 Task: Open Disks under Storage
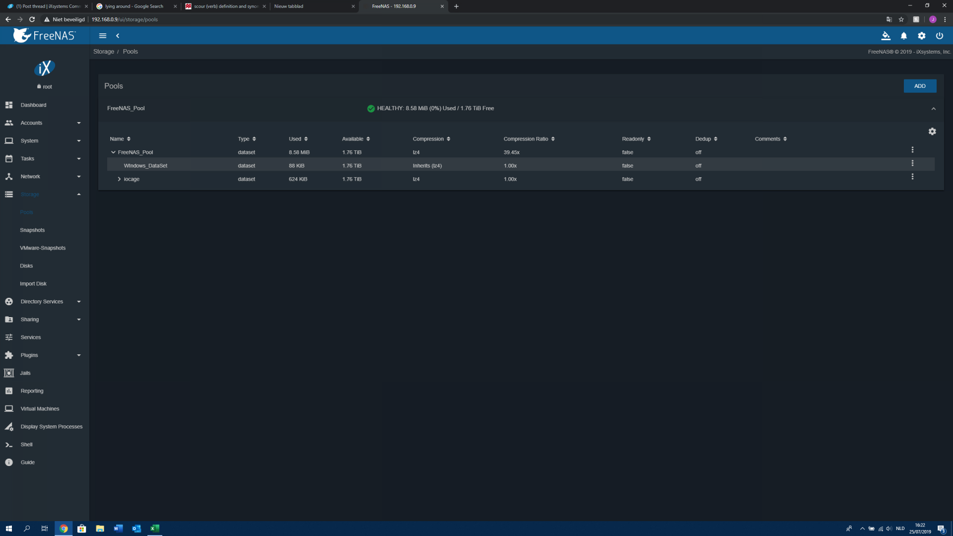tap(26, 266)
